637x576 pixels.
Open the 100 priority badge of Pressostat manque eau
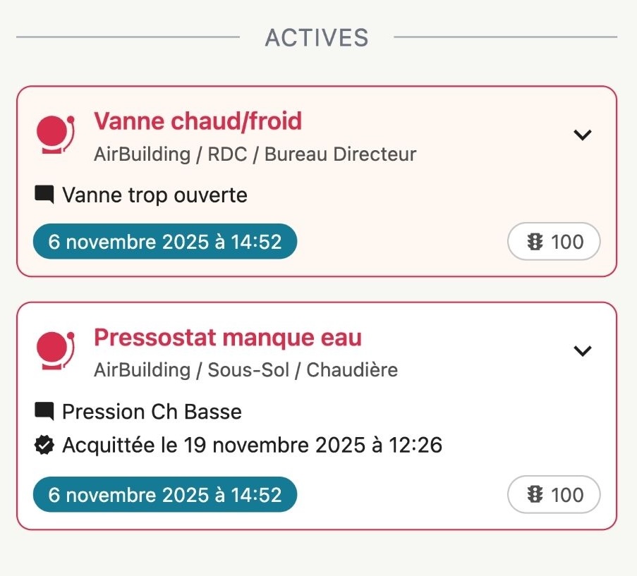coord(554,494)
